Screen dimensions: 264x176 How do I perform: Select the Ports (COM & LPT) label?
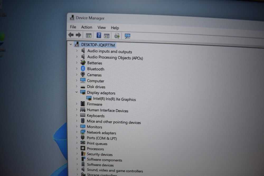click(x=102, y=138)
